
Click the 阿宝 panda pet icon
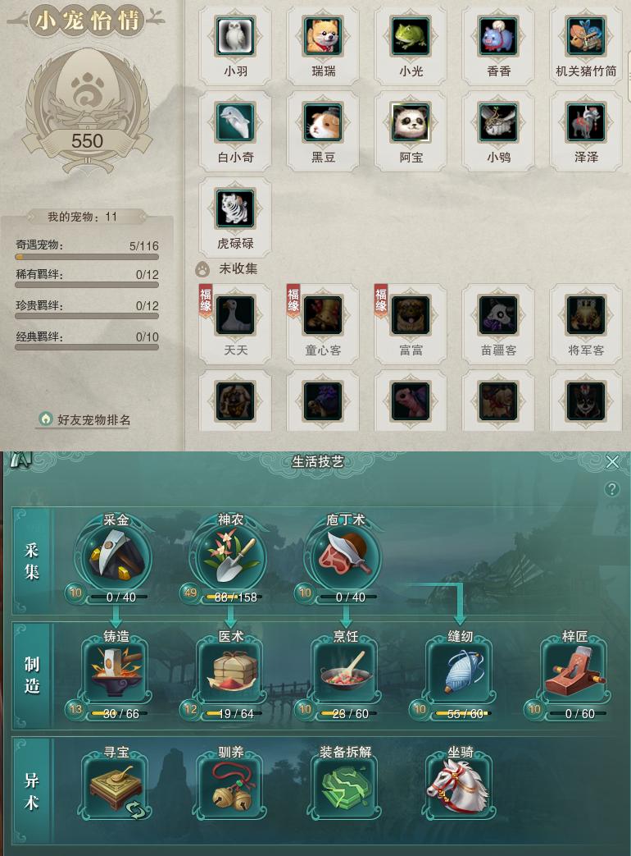click(411, 123)
